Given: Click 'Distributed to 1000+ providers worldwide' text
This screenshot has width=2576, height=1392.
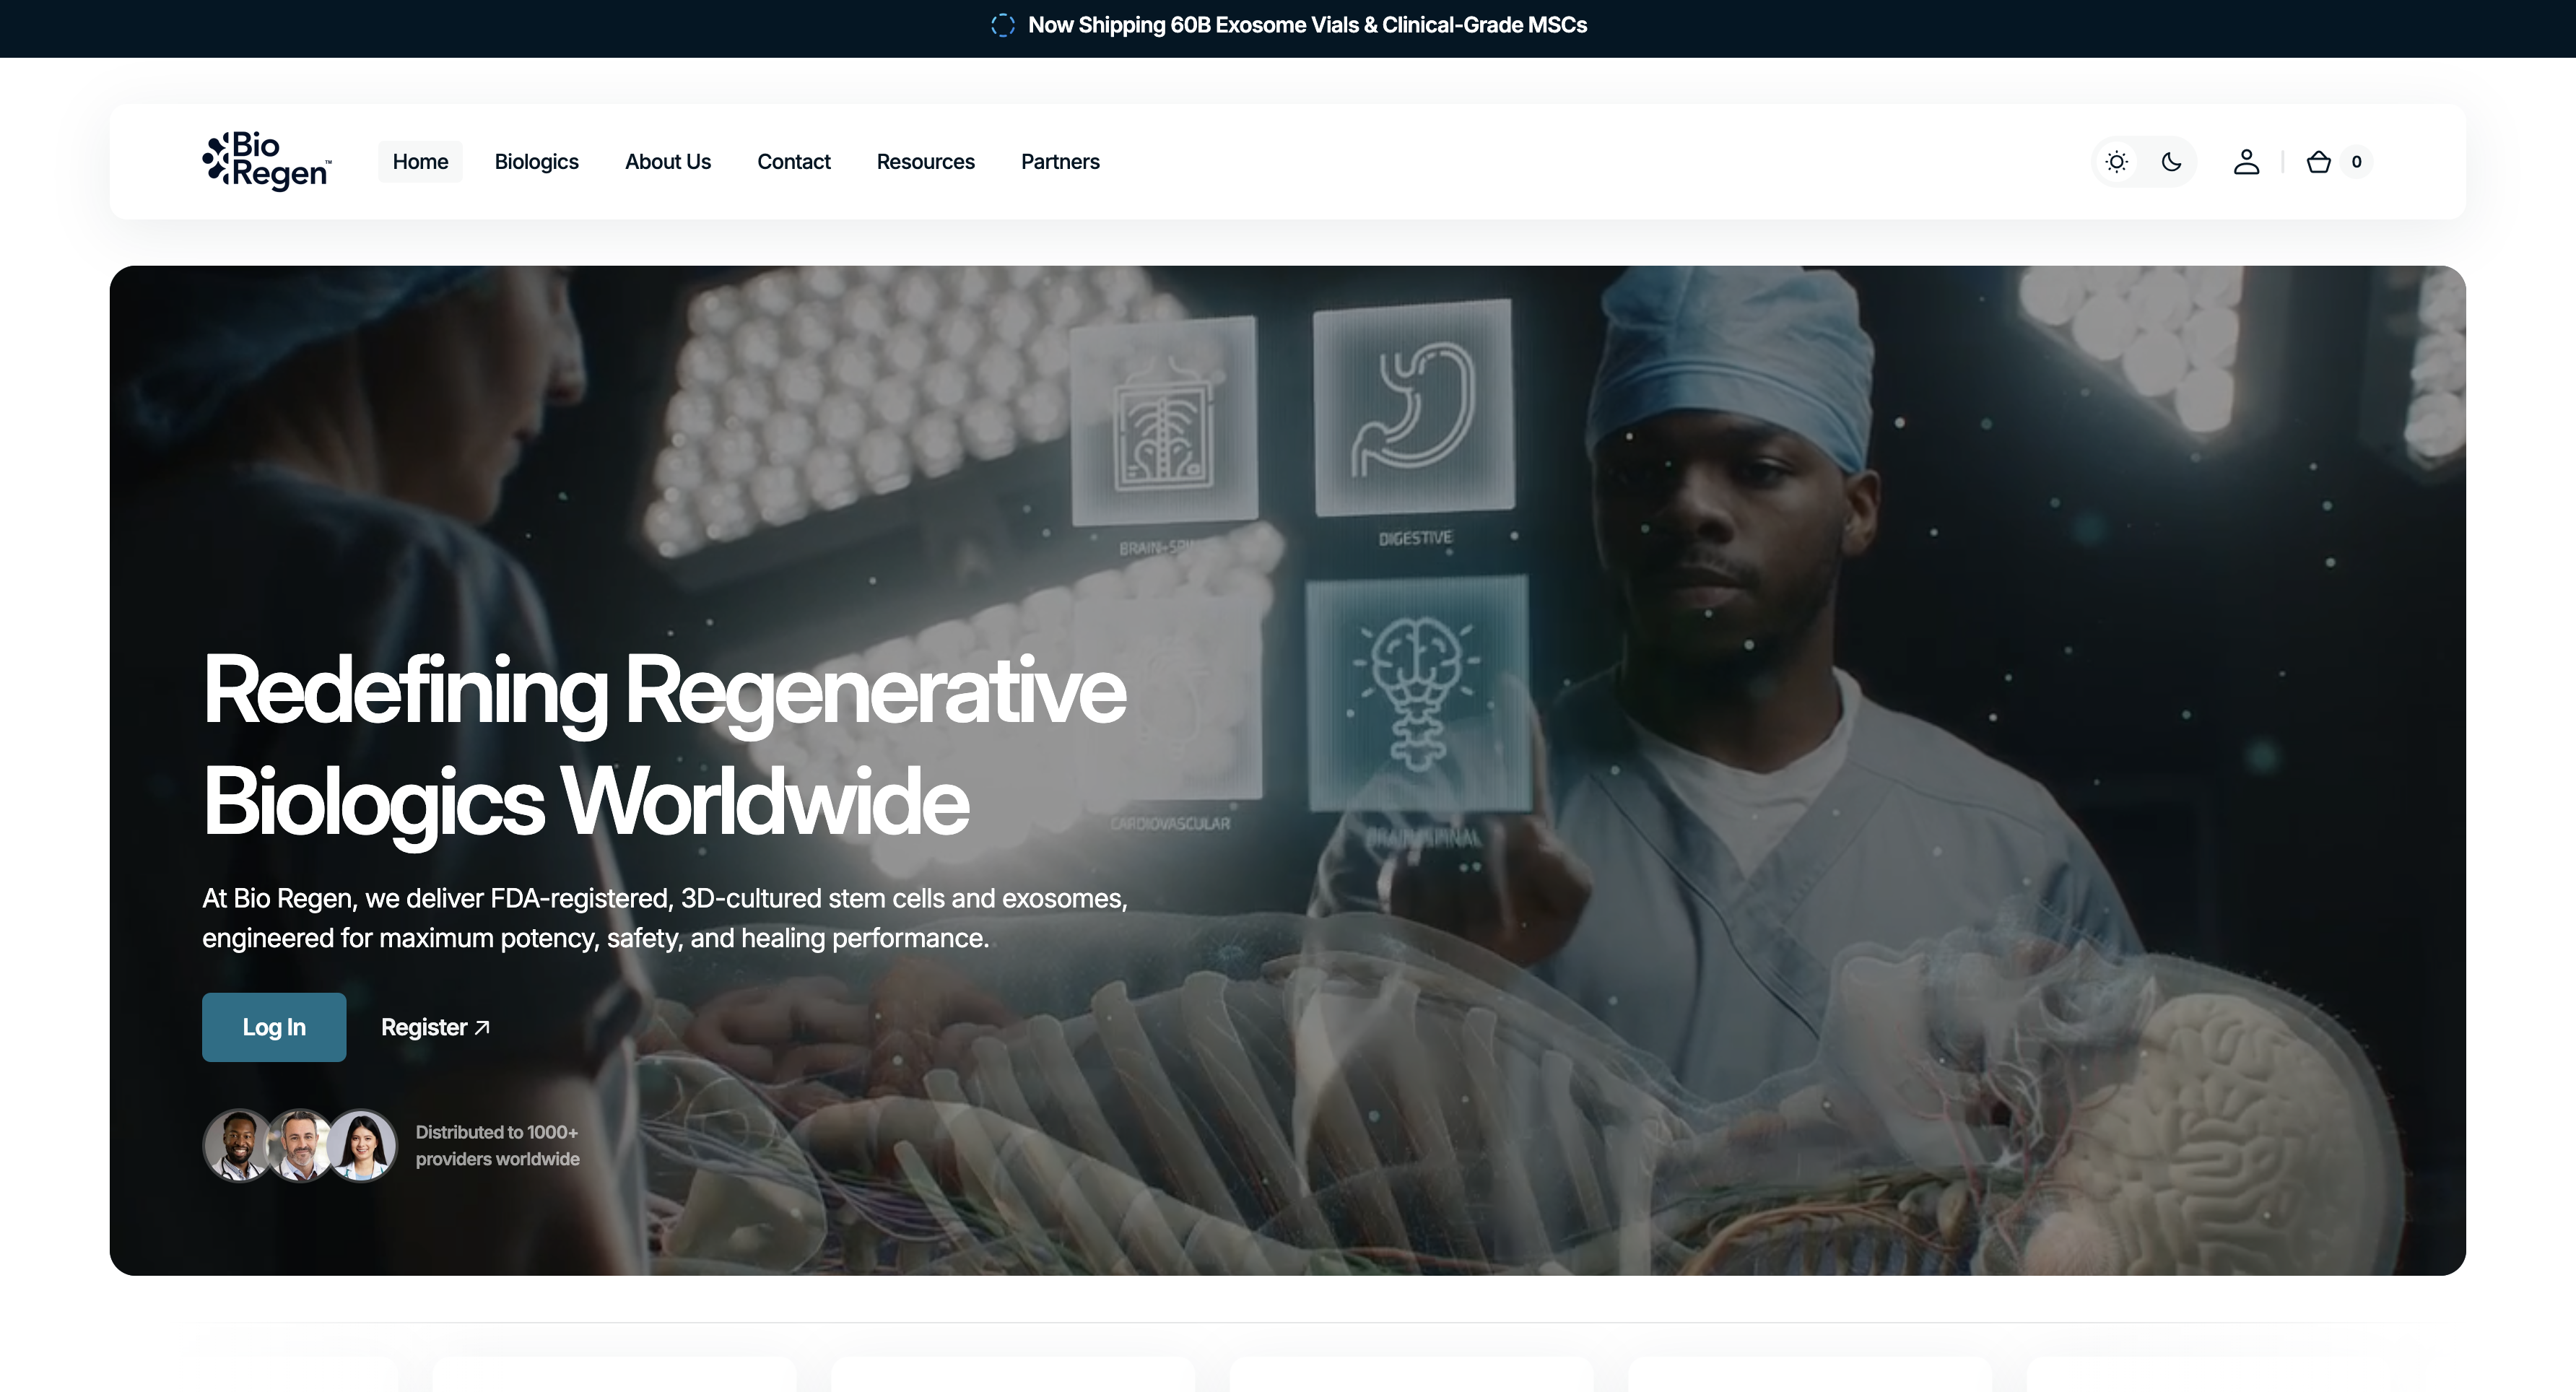Looking at the screenshot, I should (x=497, y=1146).
